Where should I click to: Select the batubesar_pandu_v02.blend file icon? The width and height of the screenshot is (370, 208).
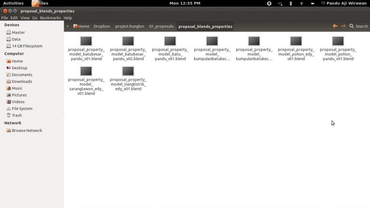128,41
